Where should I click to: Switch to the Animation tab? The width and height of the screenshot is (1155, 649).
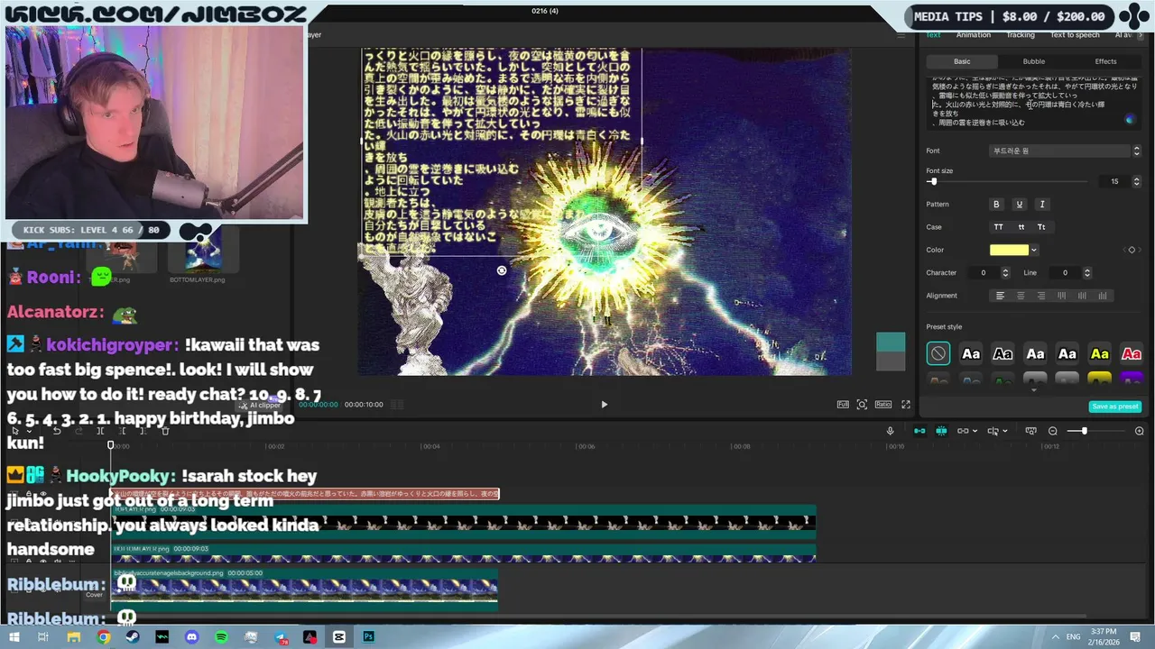(x=974, y=35)
